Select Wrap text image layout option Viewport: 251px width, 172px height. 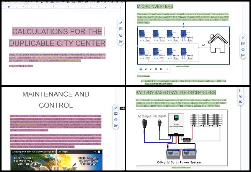(146, 69)
